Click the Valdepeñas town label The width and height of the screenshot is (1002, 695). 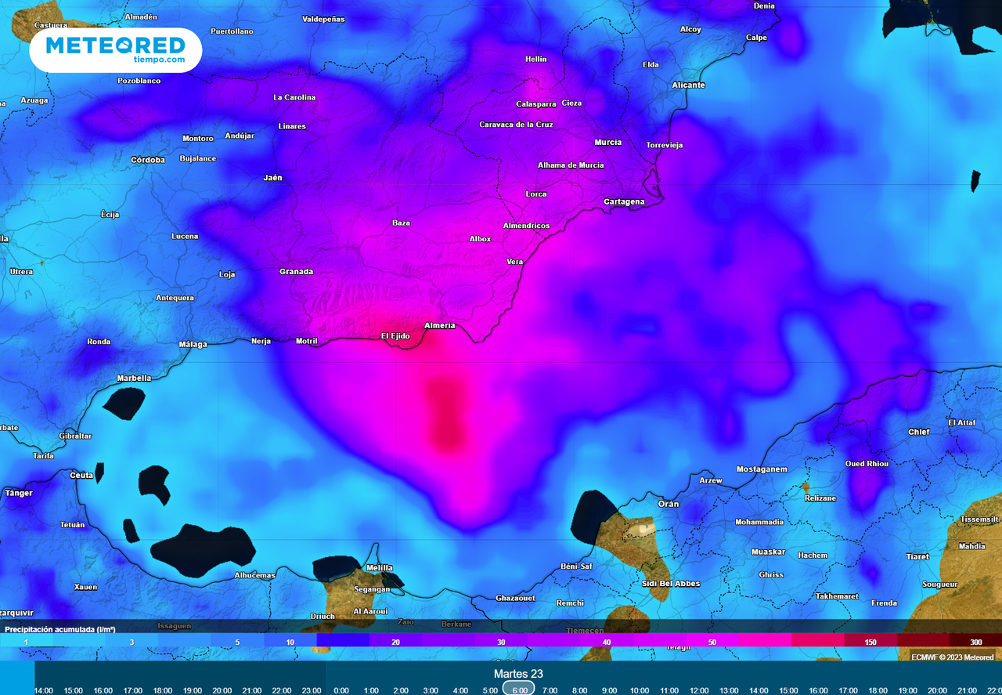tap(323, 19)
